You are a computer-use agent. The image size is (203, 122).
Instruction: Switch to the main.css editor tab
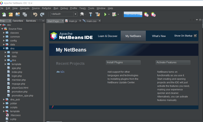(x=91, y=21)
